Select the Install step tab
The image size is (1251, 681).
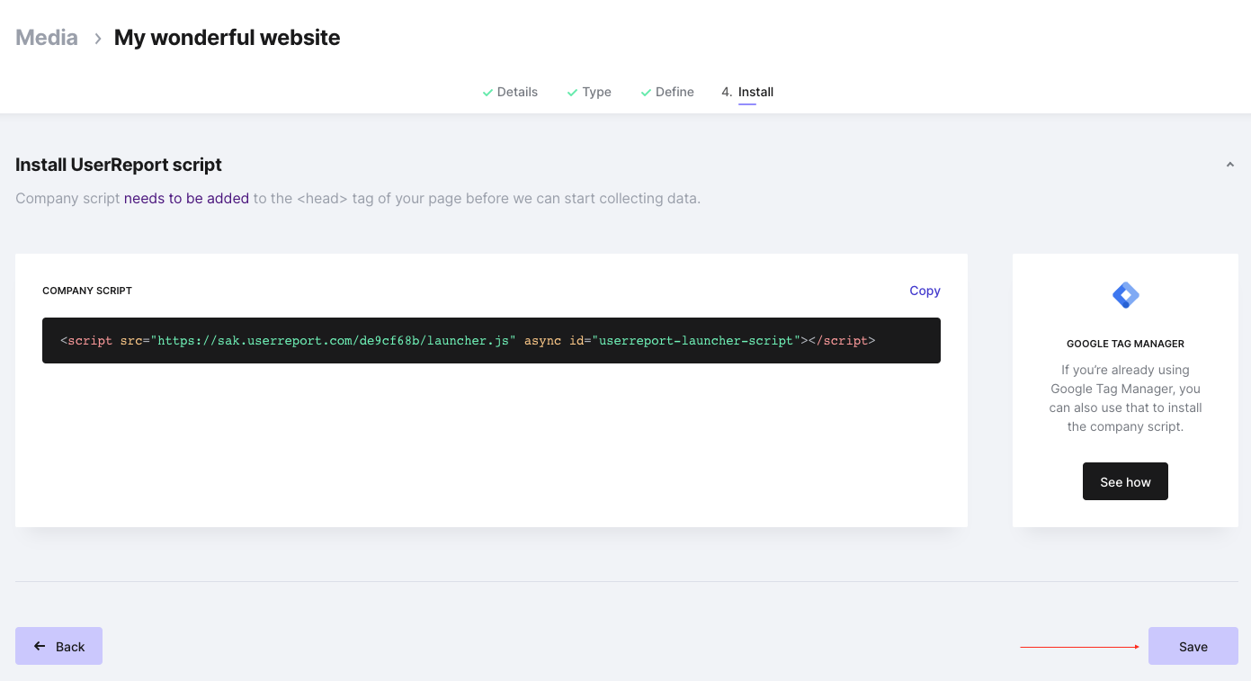[747, 92]
